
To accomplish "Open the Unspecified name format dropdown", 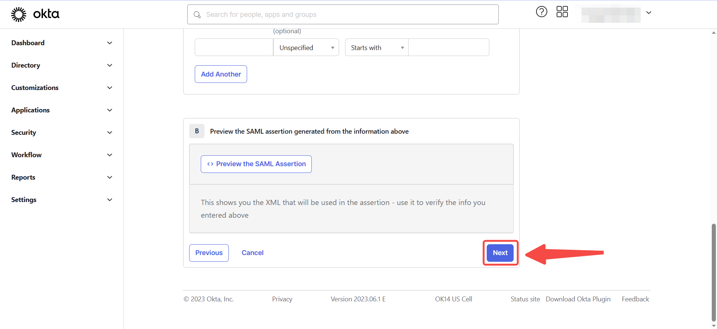I will pos(306,47).
